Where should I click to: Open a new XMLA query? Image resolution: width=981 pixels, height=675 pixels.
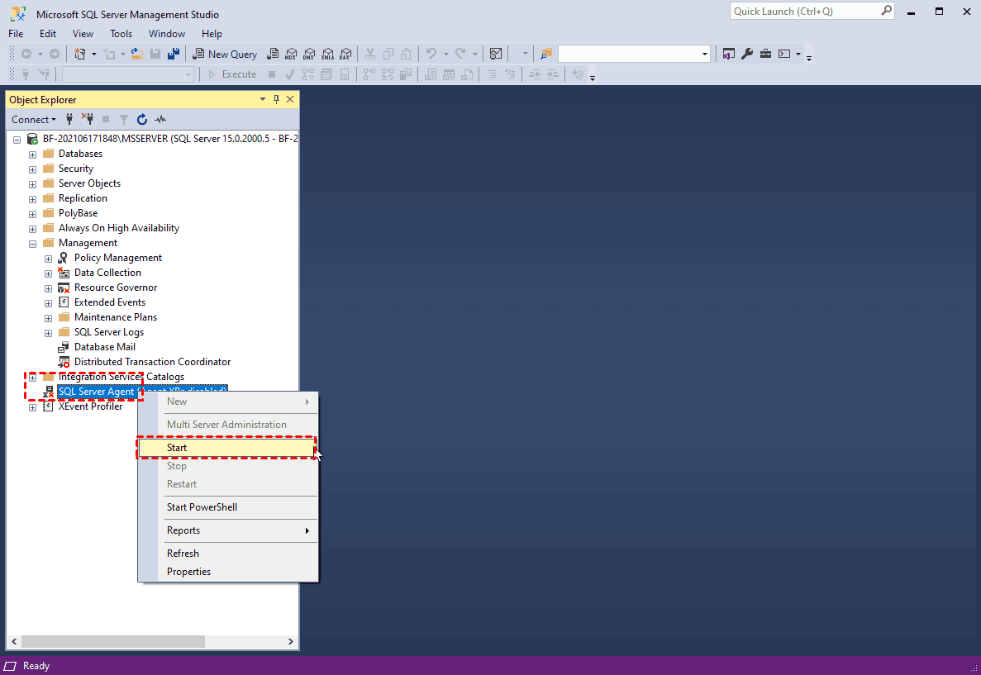pos(328,55)
